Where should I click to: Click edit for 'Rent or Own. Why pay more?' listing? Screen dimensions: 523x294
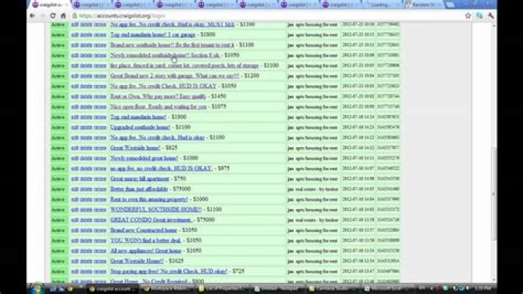pyautogui.click(x=76, y=96)
